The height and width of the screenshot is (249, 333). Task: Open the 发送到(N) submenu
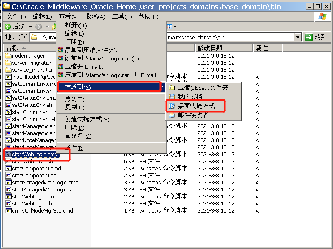(112, 87)
